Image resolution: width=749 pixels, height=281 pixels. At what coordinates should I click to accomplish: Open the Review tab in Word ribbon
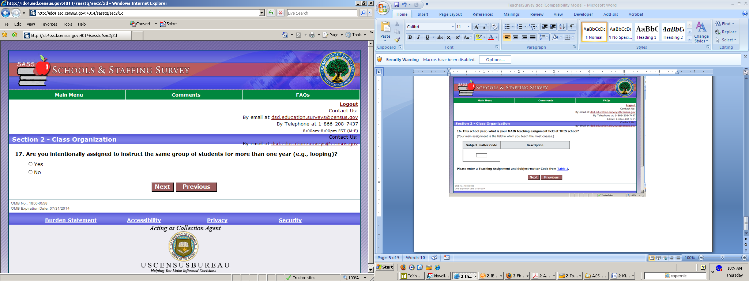(x=537, y=14)
